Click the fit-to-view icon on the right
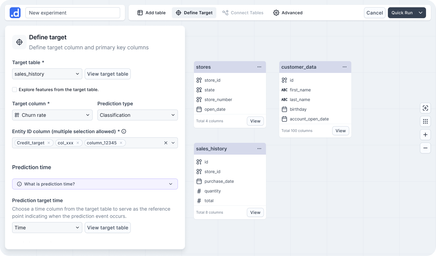The height and width of the screenshot is (256, 436). 425,108
